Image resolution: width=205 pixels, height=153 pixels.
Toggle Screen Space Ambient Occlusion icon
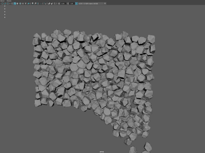(x=32, y=3)
